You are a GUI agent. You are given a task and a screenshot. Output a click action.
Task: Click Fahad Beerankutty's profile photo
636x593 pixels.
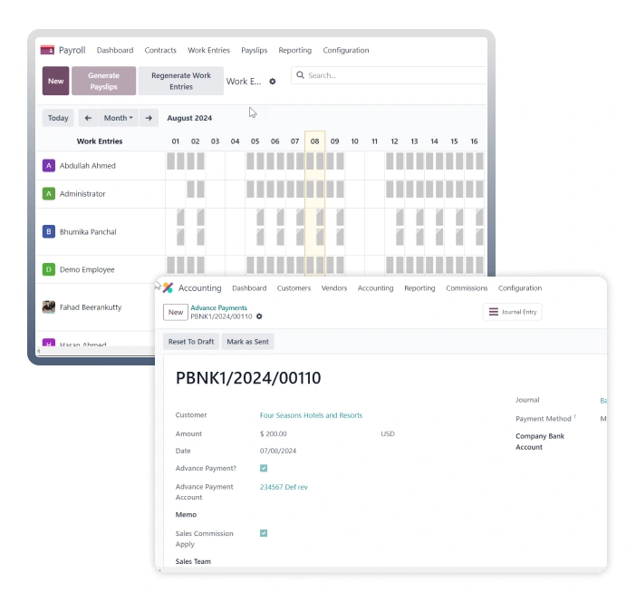49,306
